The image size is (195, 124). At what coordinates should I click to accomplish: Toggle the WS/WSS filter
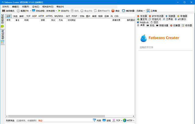tap(59, 16)
